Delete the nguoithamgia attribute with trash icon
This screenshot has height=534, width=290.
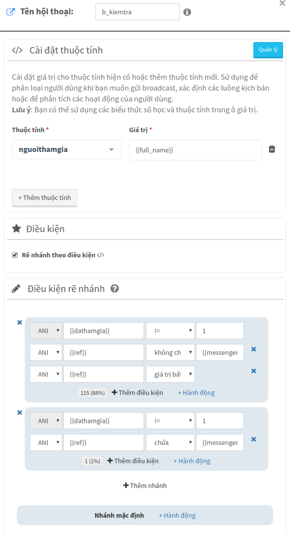(x=272, y=149)
